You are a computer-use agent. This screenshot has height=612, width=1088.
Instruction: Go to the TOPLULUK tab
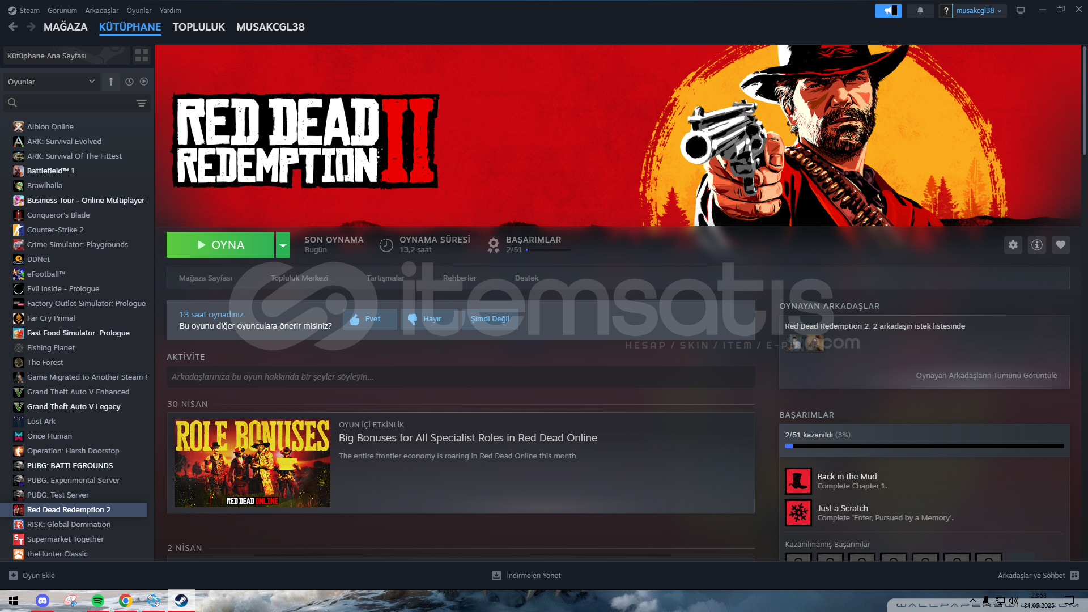click(x=199, y=27)
